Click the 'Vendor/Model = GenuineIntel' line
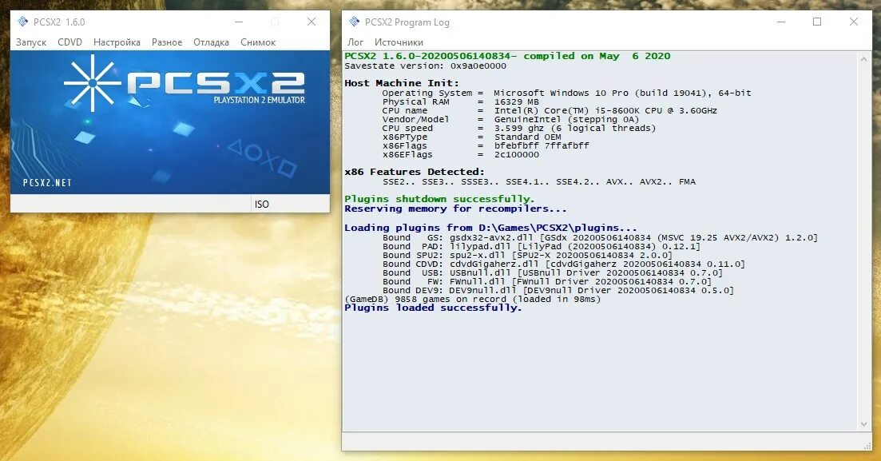Image resolution: width=881 pixels, height=461 pixels. pyautogui.click(x=510, y=119)
